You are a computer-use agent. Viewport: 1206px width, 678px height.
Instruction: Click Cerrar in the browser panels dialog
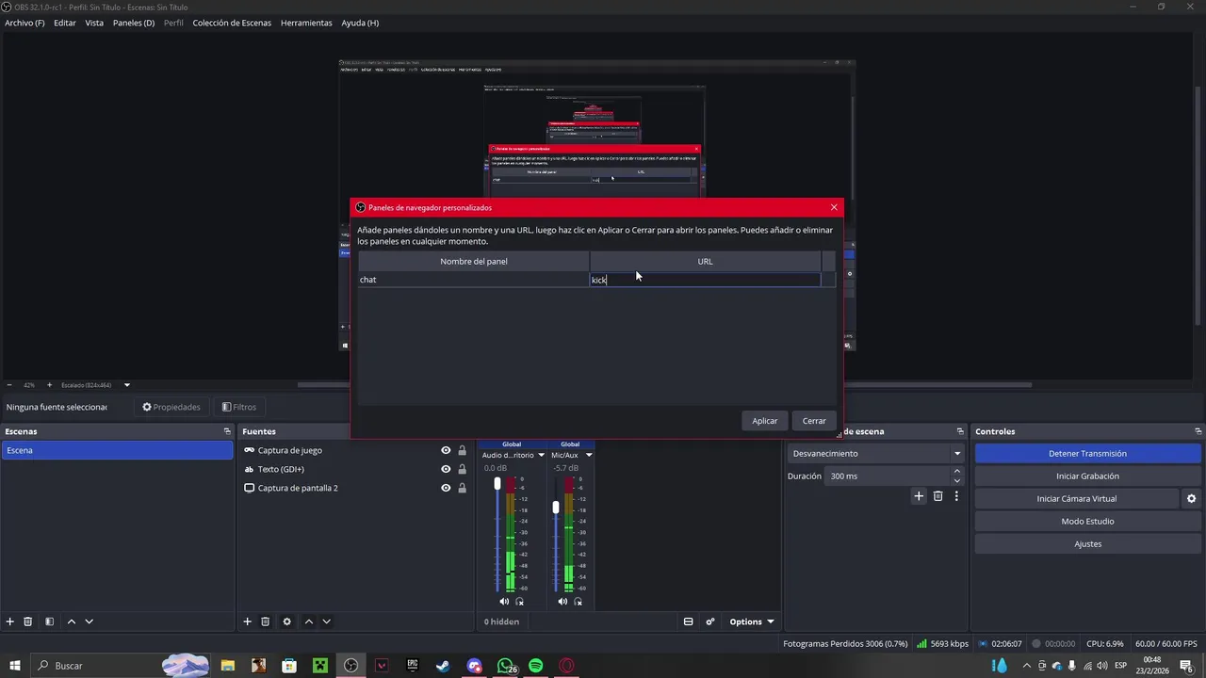[814, 421]
